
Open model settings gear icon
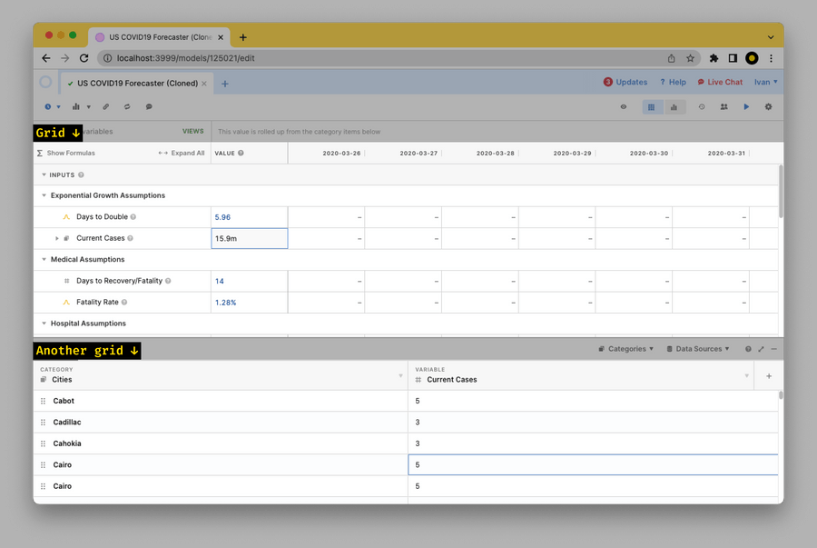[768, 107]
